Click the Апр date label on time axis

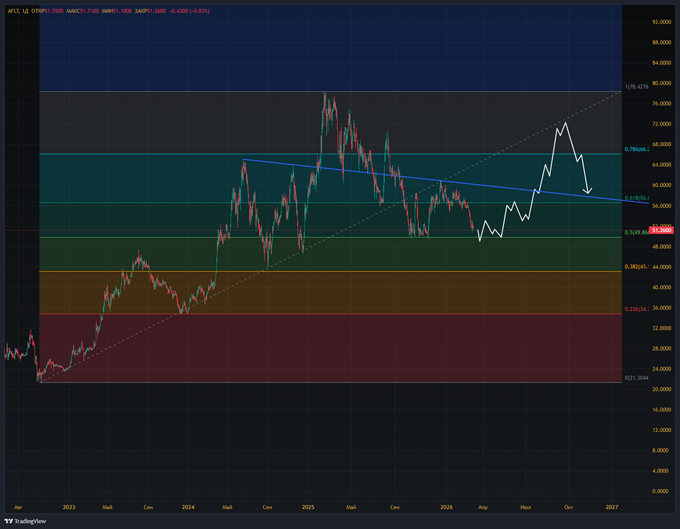coord(483,507)
